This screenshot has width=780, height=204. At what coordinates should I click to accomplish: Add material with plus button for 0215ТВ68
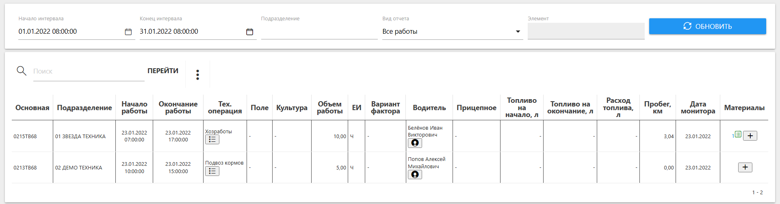pyautogui.click(x=750, y=136)
